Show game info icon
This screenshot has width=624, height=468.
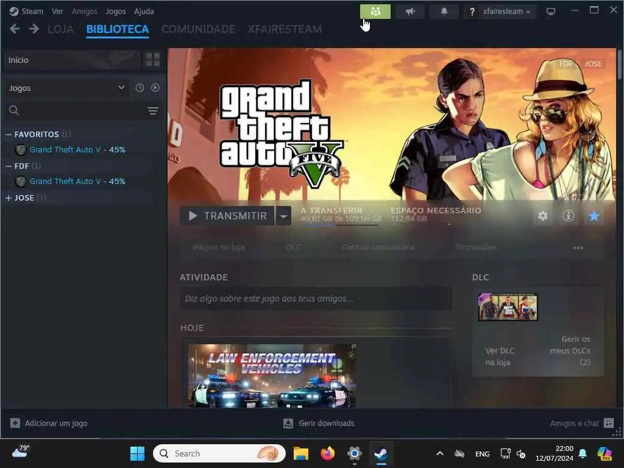569,216
